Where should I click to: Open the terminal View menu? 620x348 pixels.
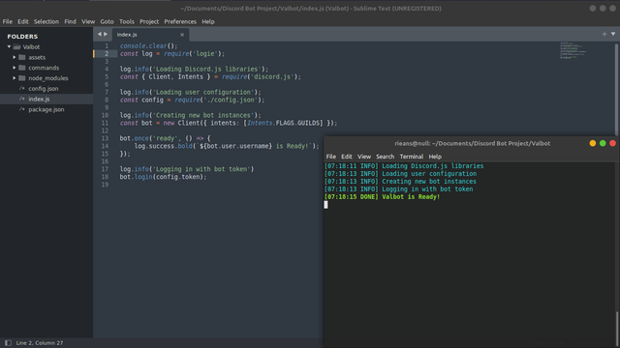(x=364, y=157)
